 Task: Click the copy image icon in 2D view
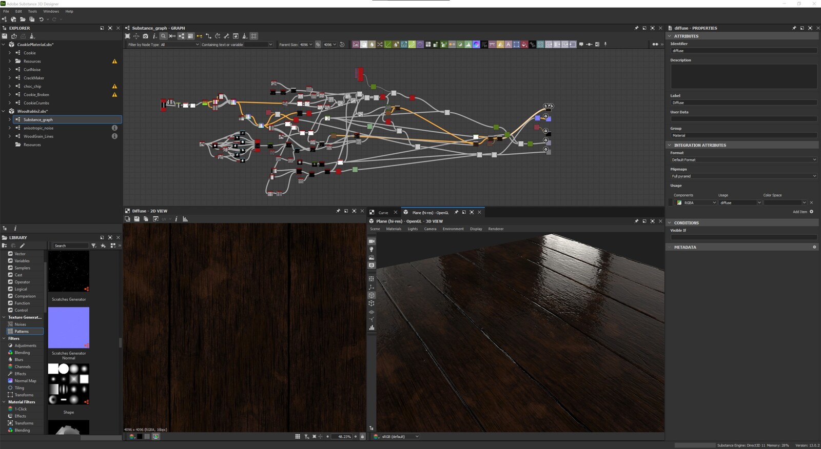[146, 219]
